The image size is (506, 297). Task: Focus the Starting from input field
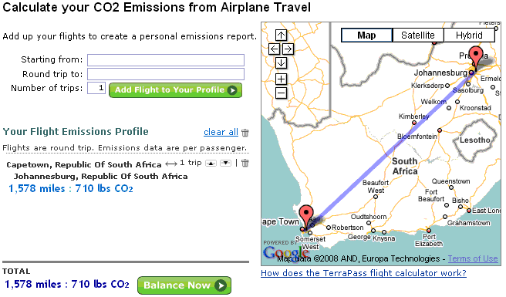point(166,60)
